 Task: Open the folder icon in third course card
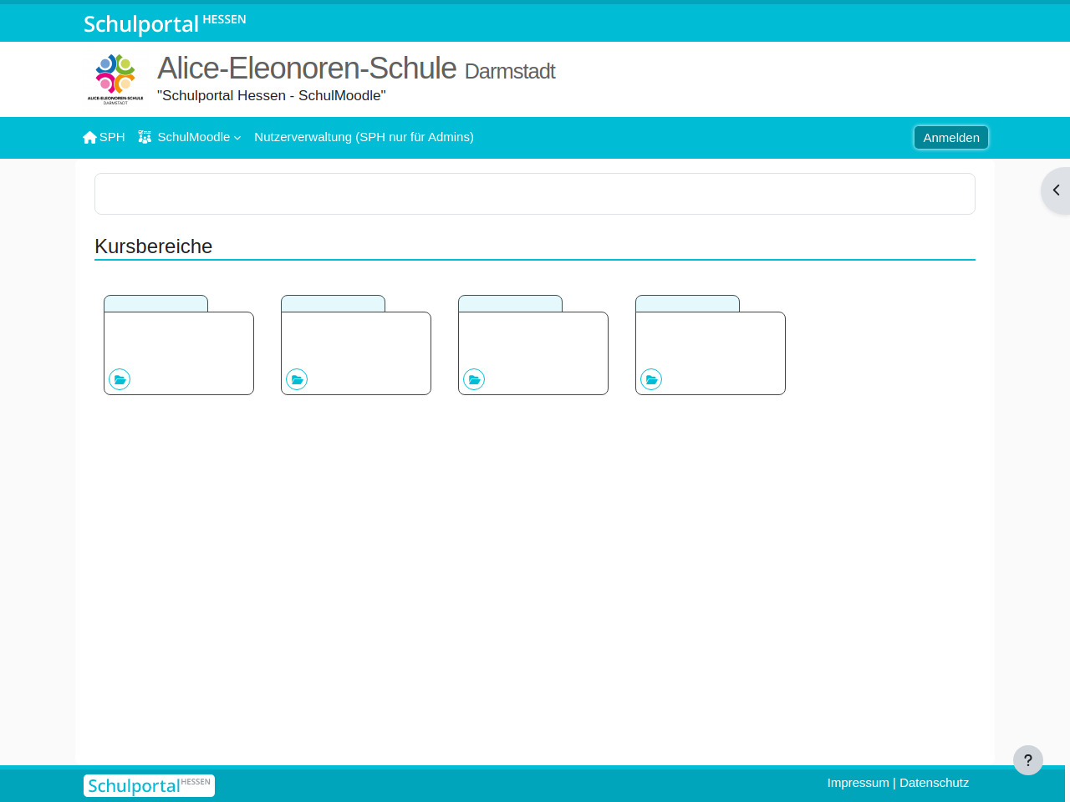click(x=474, y=379)
